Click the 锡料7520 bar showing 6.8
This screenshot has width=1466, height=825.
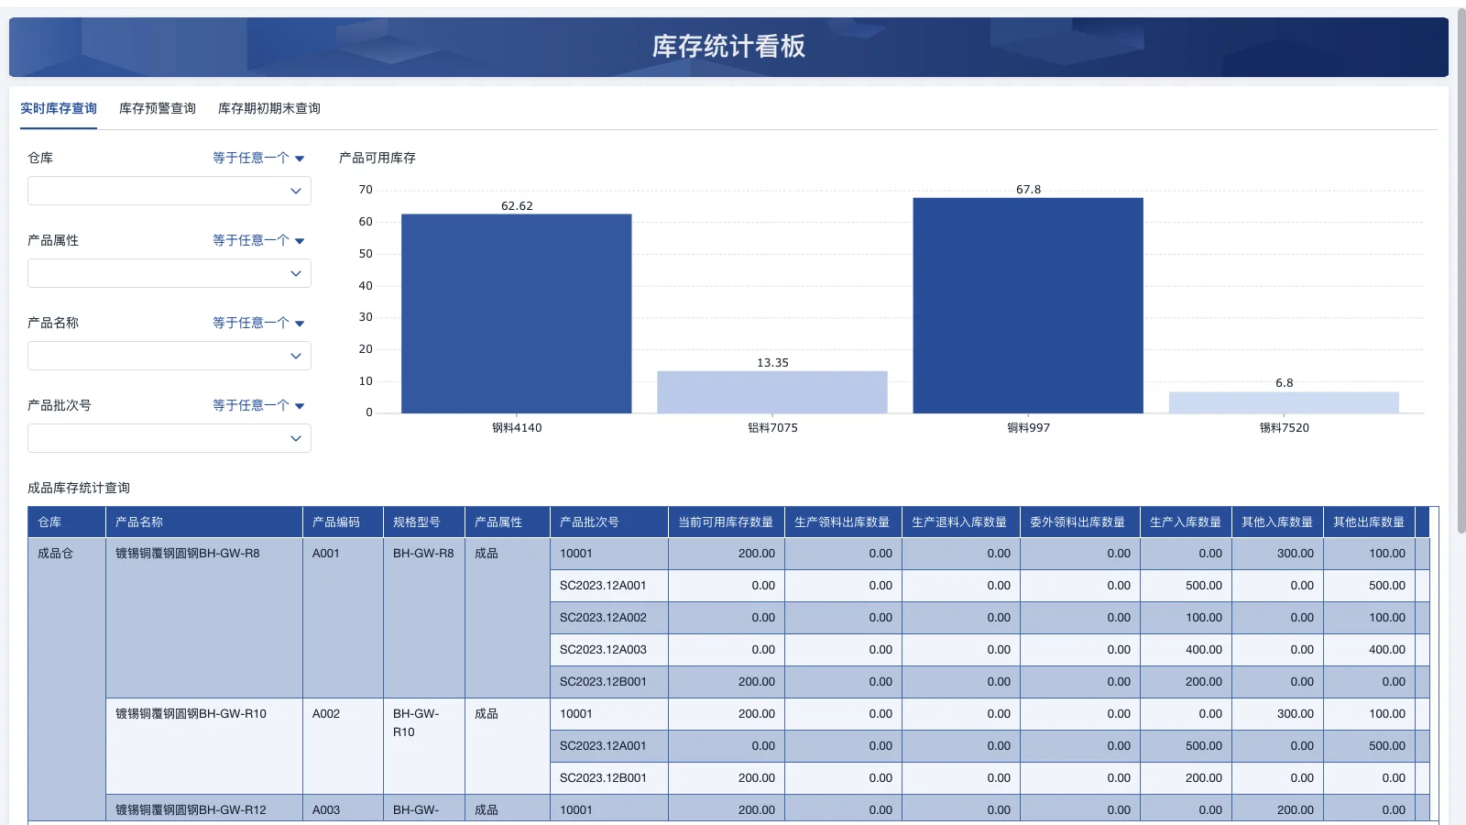point(1283,401)
